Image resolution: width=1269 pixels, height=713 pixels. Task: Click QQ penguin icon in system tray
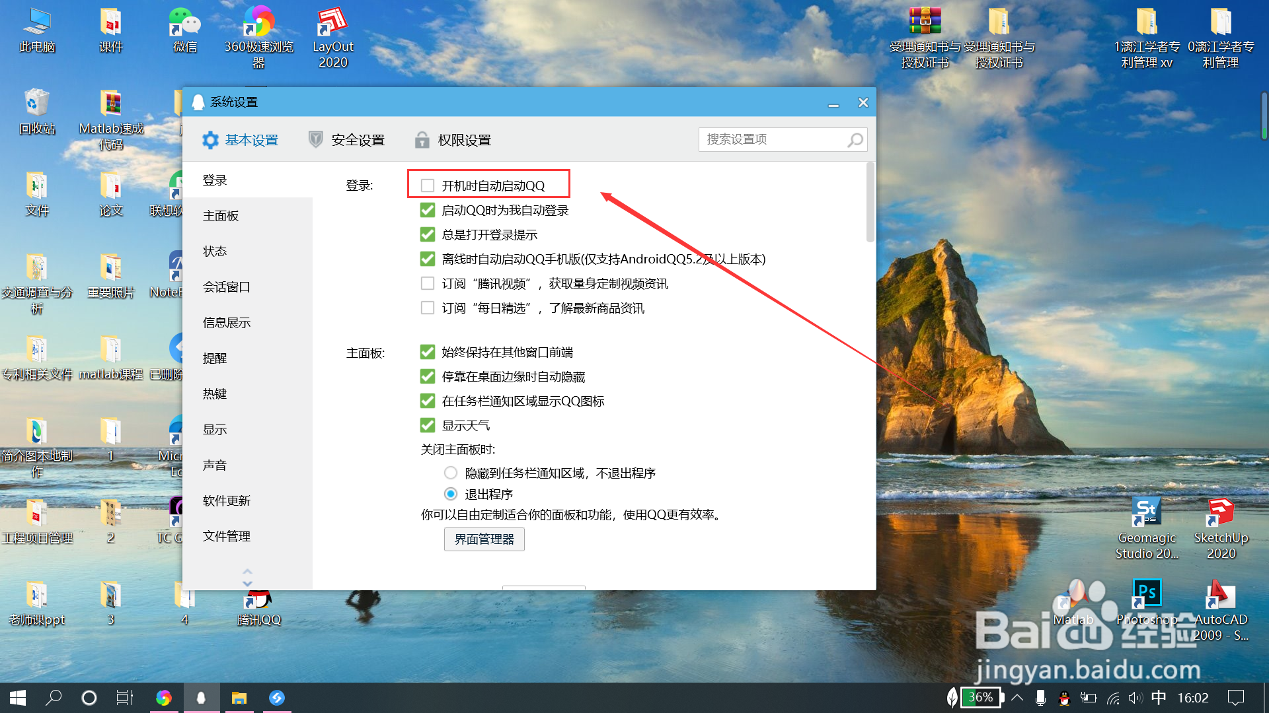(1064, 698)
